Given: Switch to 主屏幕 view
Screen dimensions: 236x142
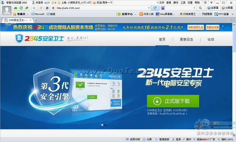Looking at the screenshot, I should click(x=213, y=8).
